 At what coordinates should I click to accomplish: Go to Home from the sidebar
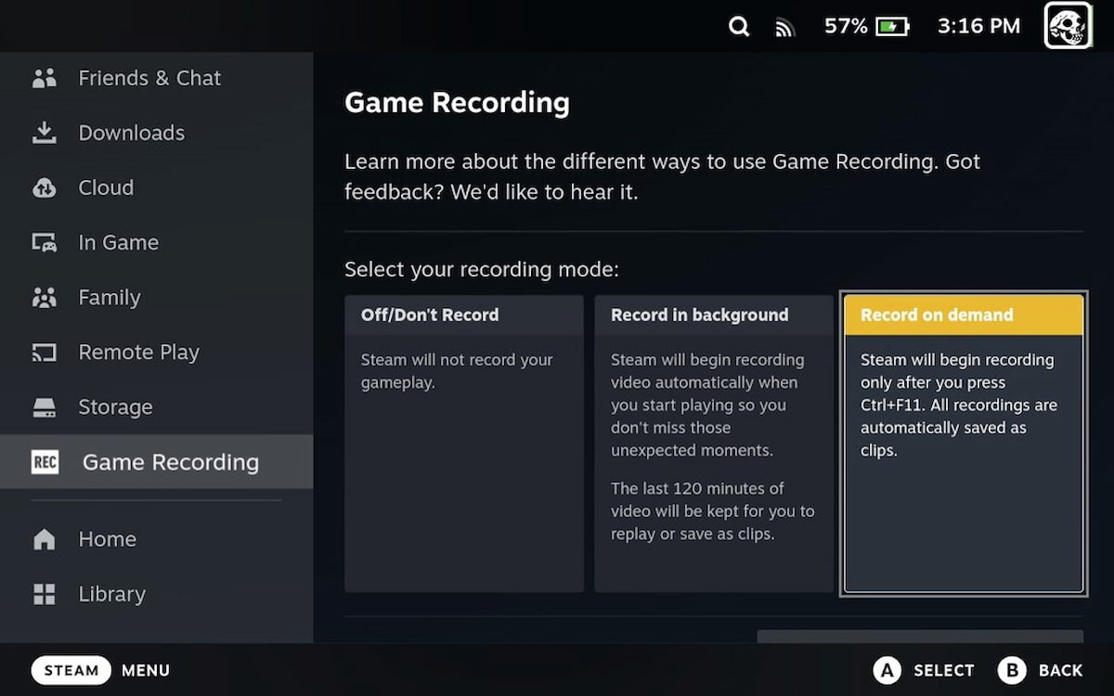click(45, 538)
